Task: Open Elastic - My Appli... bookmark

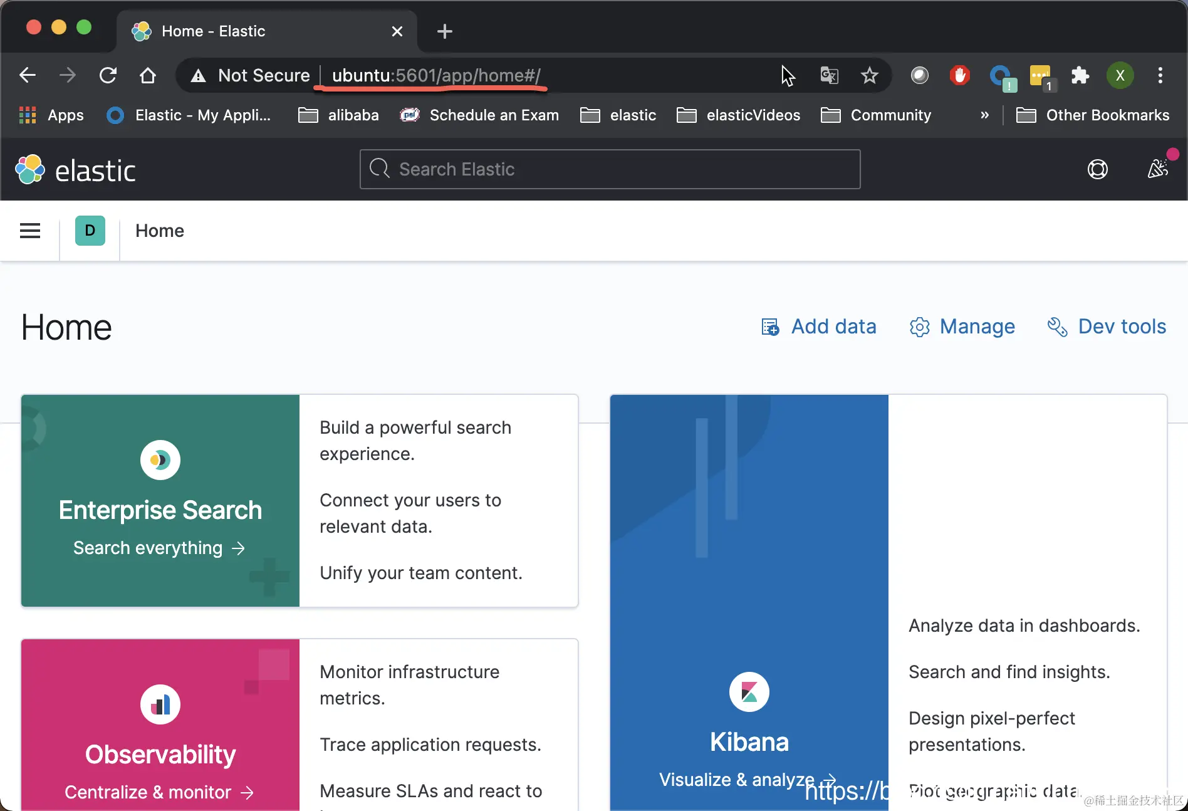Action: point(189,115)
